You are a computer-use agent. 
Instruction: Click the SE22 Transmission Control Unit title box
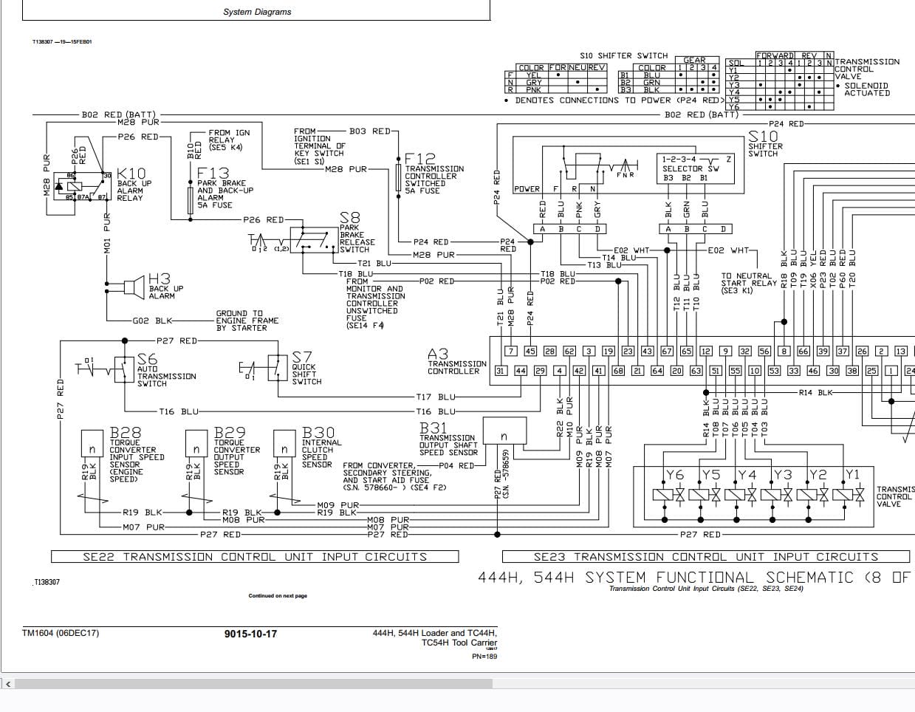click(255, 557)
